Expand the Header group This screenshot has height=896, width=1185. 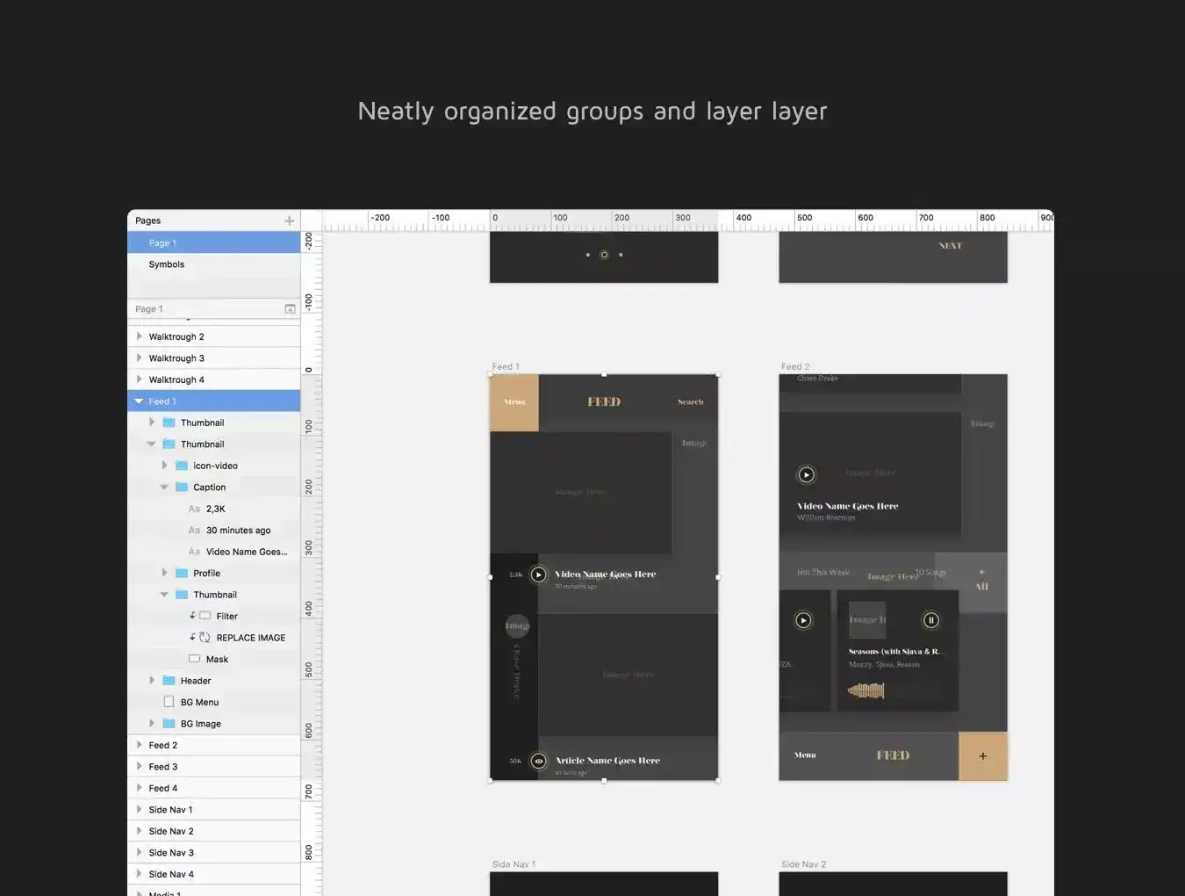(152, 681)
